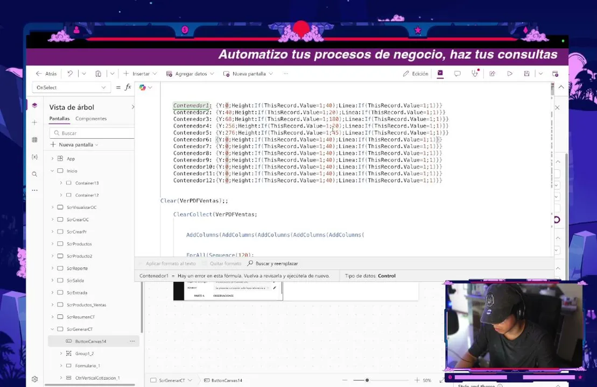
Task: Click the Edición mode button
Action: [416, 74]
